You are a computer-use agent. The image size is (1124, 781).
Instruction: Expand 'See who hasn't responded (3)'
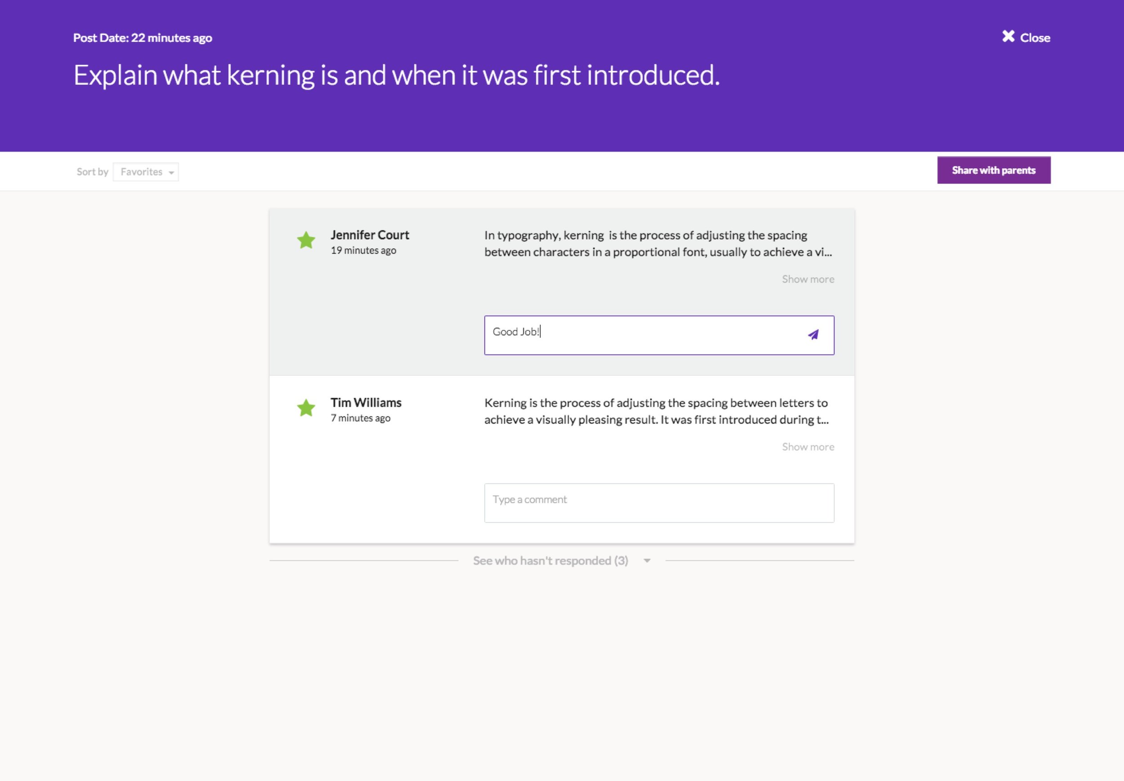click(x=561, y=561)
